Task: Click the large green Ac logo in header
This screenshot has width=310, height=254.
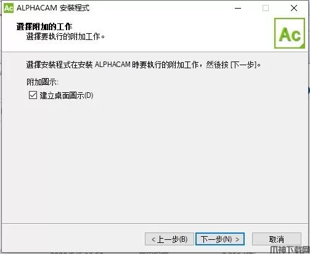Action: tap(290, 33)
